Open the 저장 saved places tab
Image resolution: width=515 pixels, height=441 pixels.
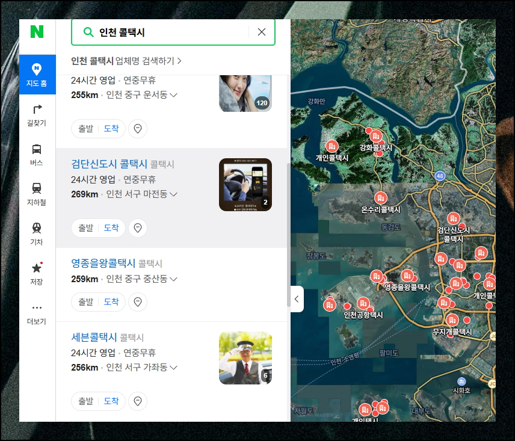[x=37, y=274]
